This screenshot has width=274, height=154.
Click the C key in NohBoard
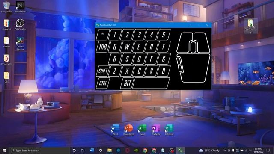click(139, 71)
